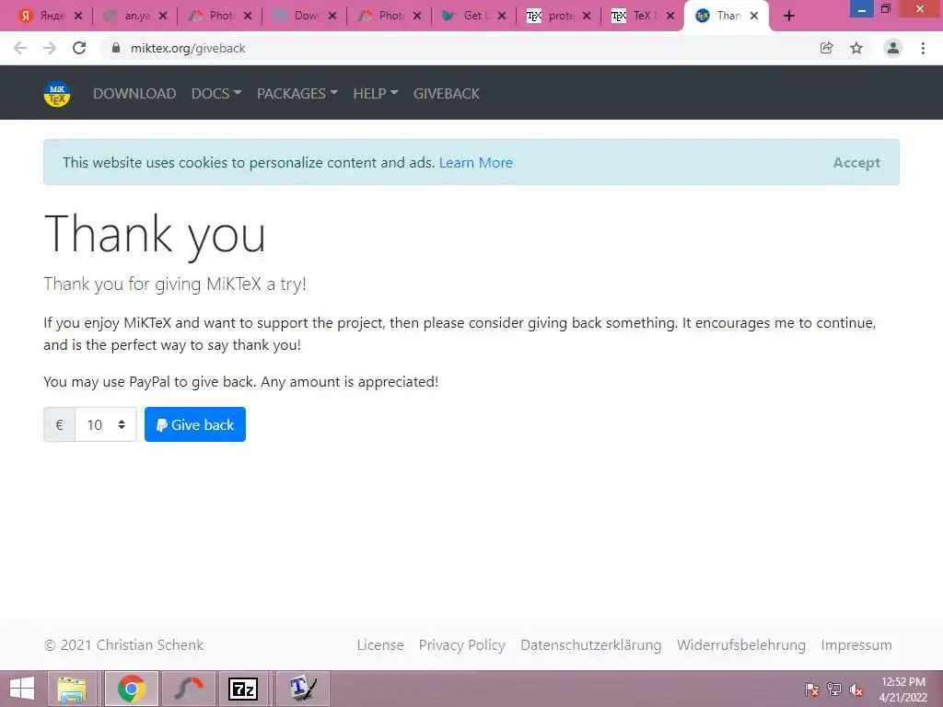Click the muted volume tray icon
The height and width of the screenshot is (707, 943).
click(856, 690)
